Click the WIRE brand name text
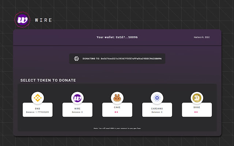Viewport: 234px width, 146px height. 44,20
